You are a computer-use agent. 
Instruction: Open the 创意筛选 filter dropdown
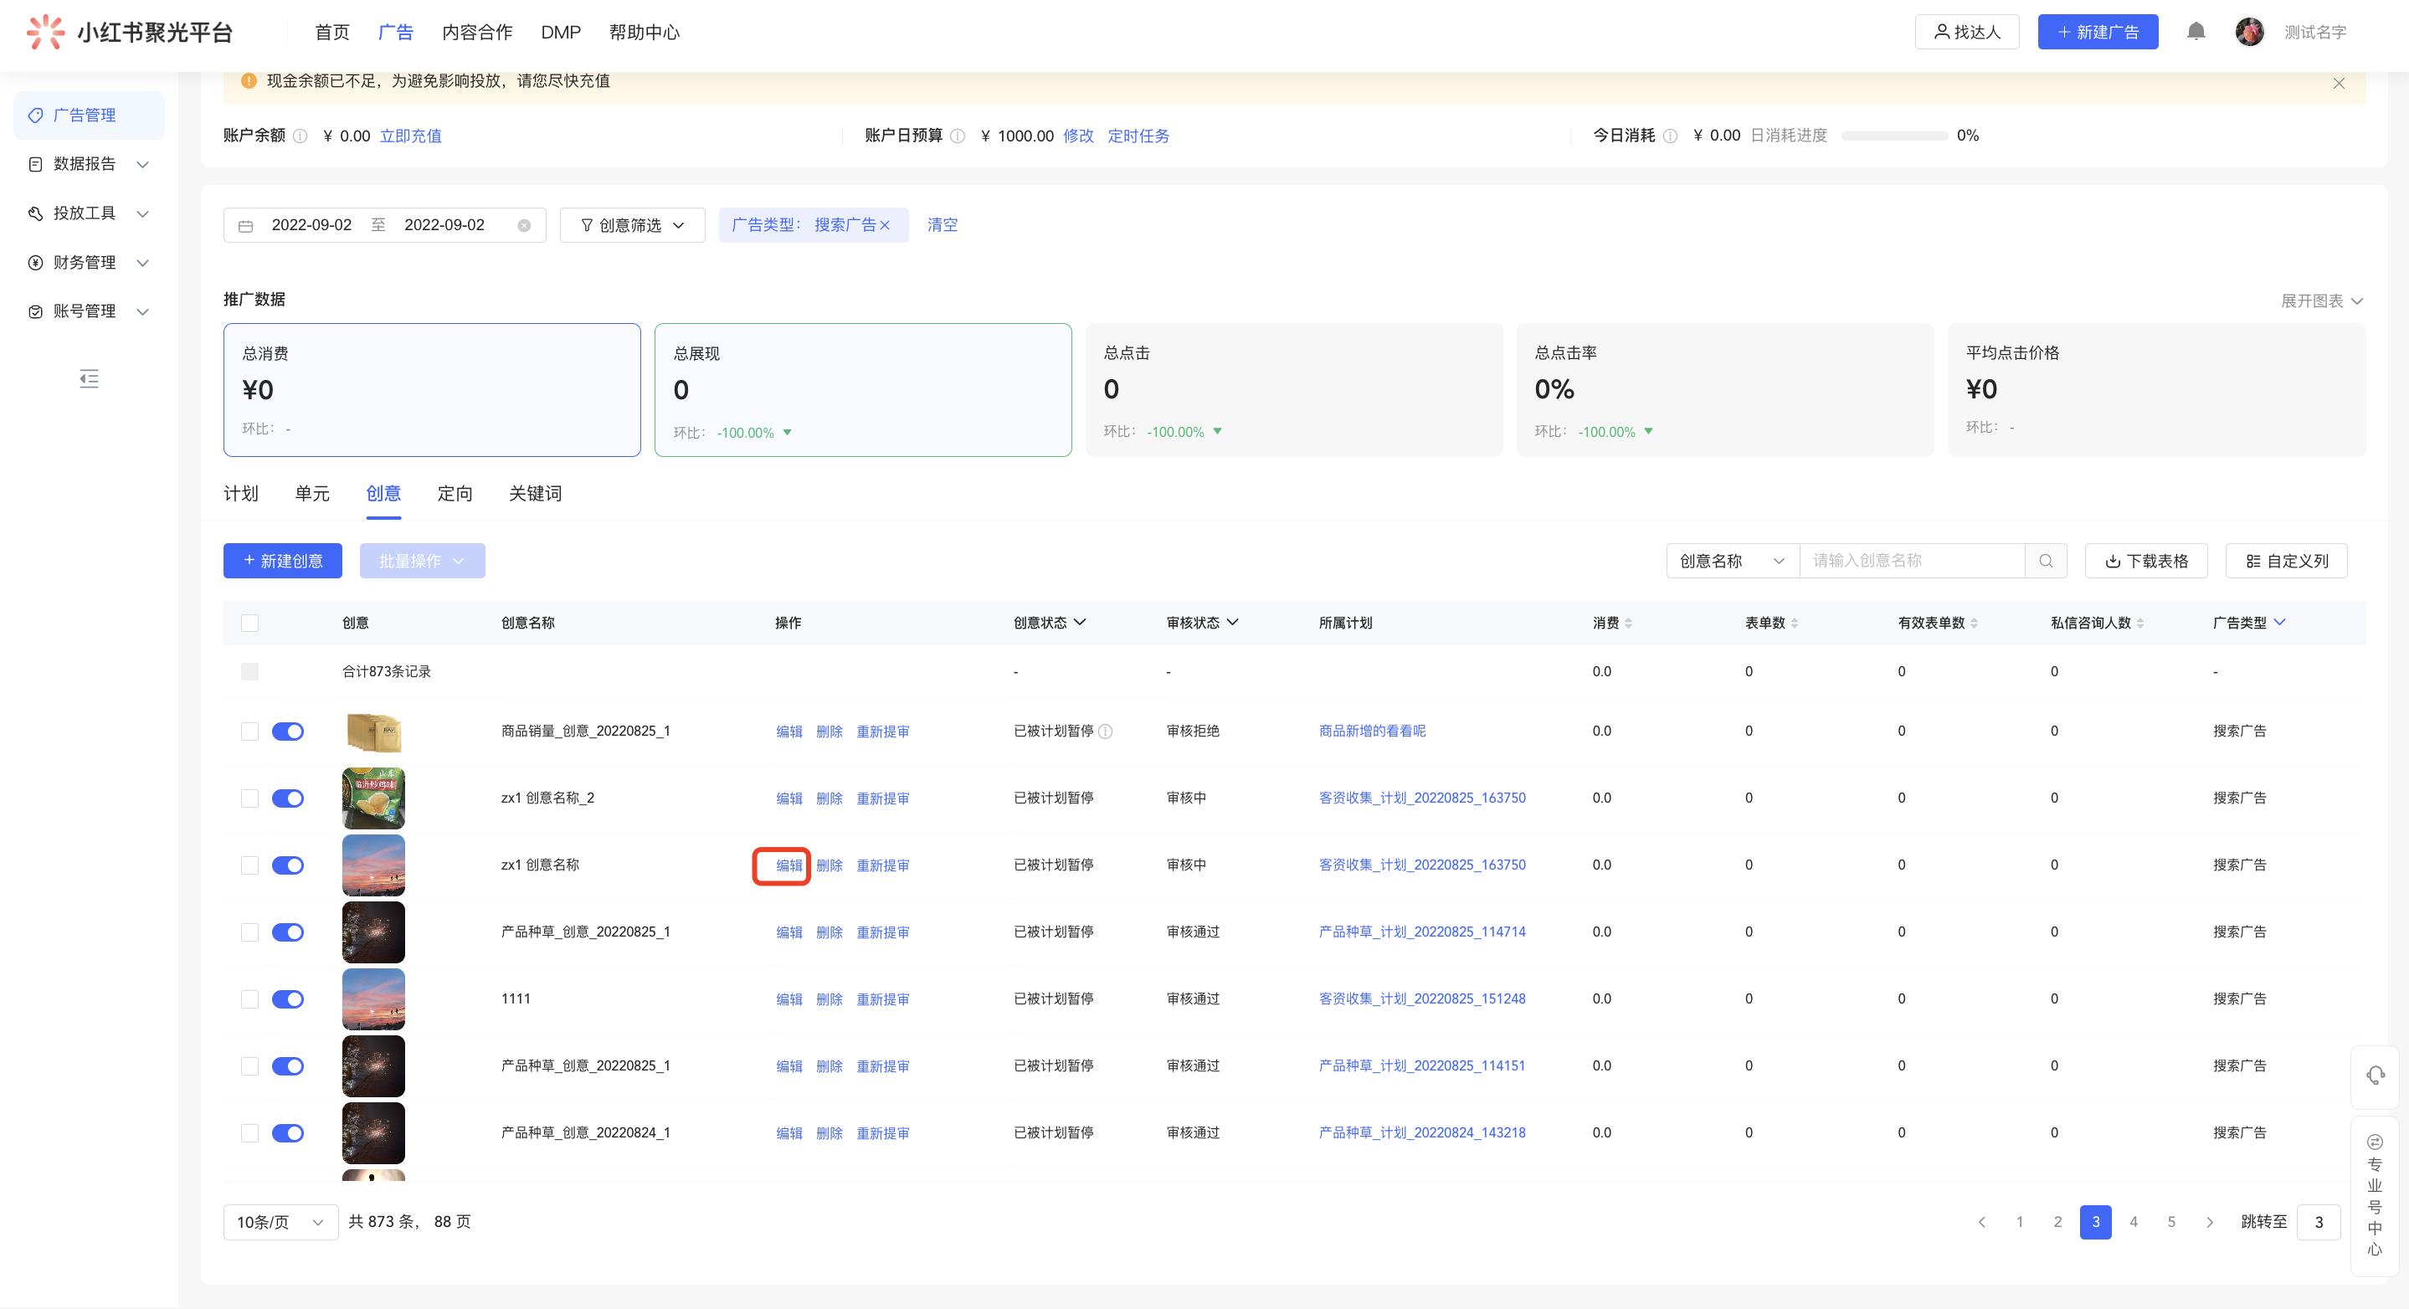click(632, 225)
